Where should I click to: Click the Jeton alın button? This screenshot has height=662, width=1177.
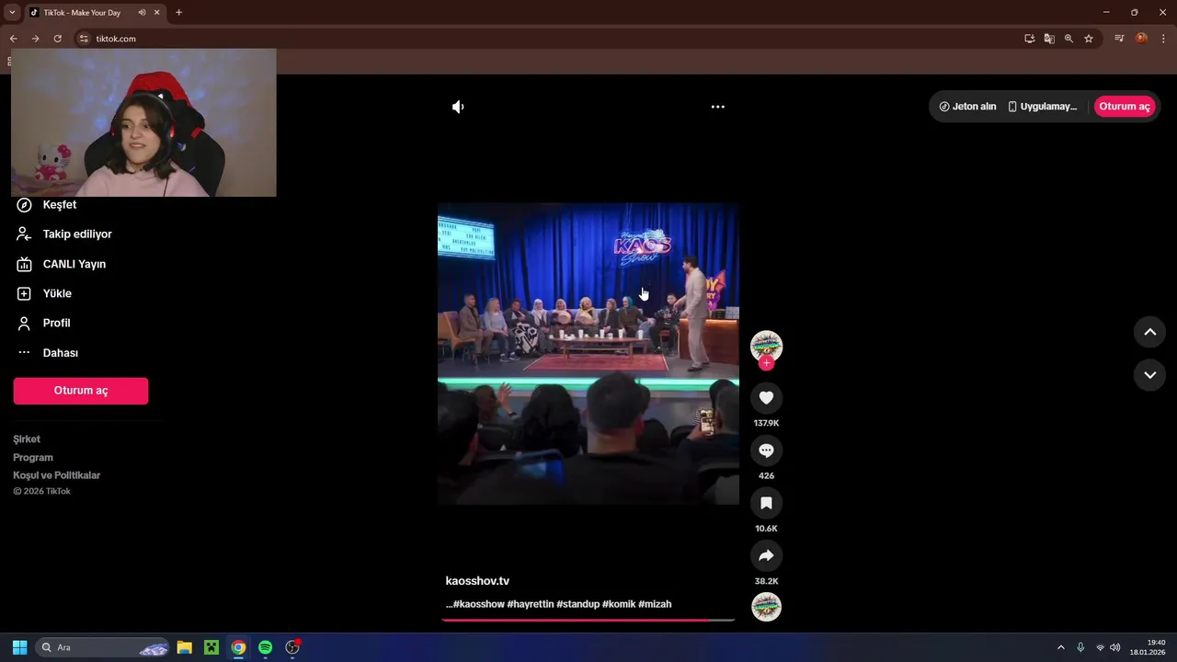(x=967, y=107)
